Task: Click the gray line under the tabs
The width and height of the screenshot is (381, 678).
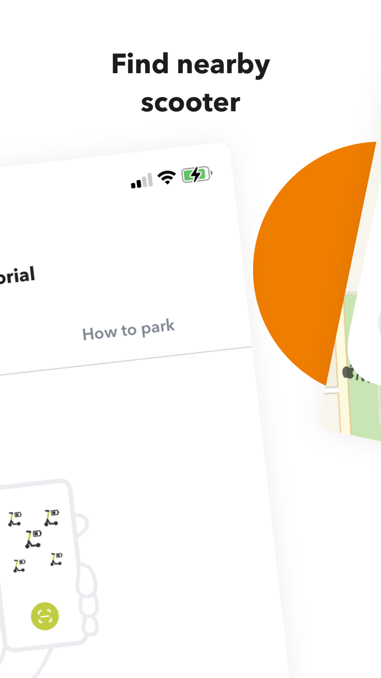Action: [x=126, y=360]
